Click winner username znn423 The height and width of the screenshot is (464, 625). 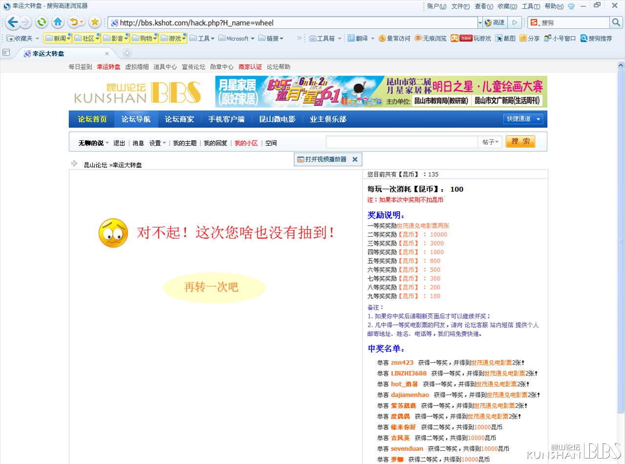[x=402, y=363]
